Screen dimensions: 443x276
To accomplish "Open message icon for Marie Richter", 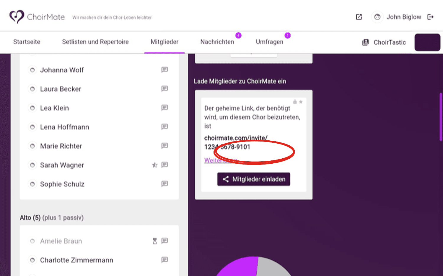I will (165, 146).
